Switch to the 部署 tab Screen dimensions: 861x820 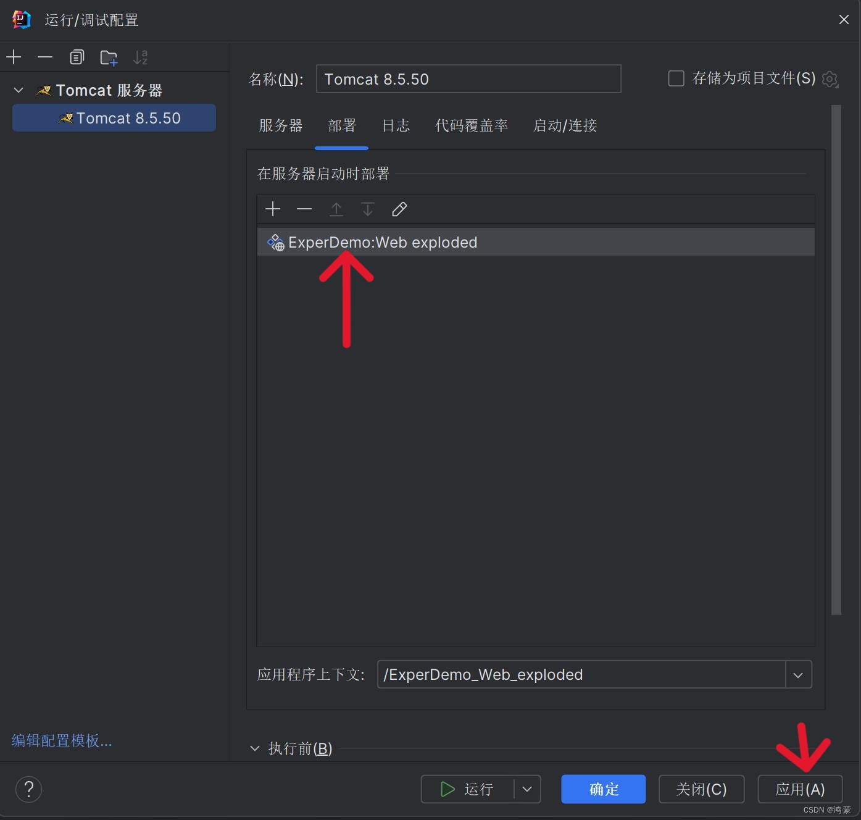342,126
